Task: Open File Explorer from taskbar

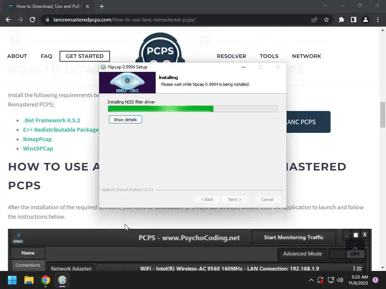Action: point(29,280)
